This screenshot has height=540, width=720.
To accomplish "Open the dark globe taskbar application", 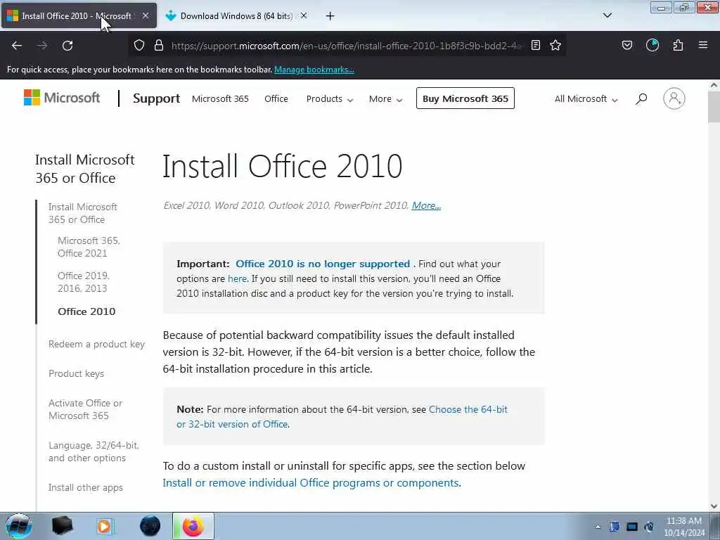I will pos(150,526).
